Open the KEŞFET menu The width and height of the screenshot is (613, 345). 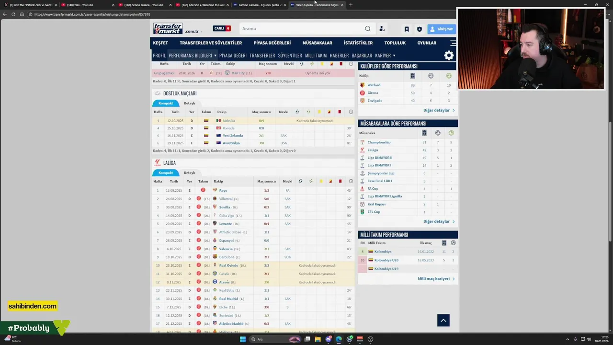coord(160,43)
